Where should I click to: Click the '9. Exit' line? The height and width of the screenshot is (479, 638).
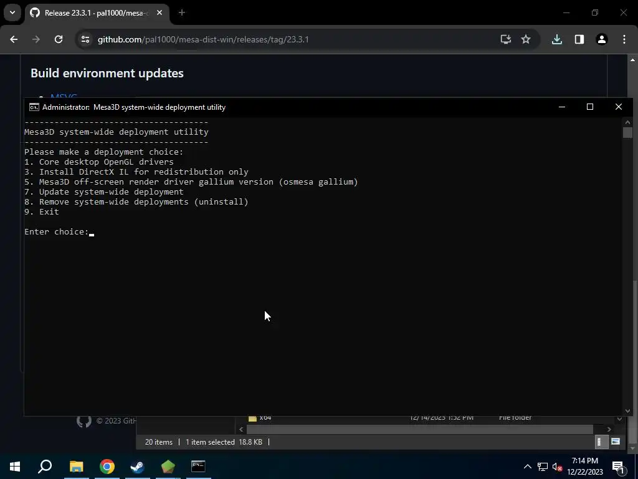point(42,212)
